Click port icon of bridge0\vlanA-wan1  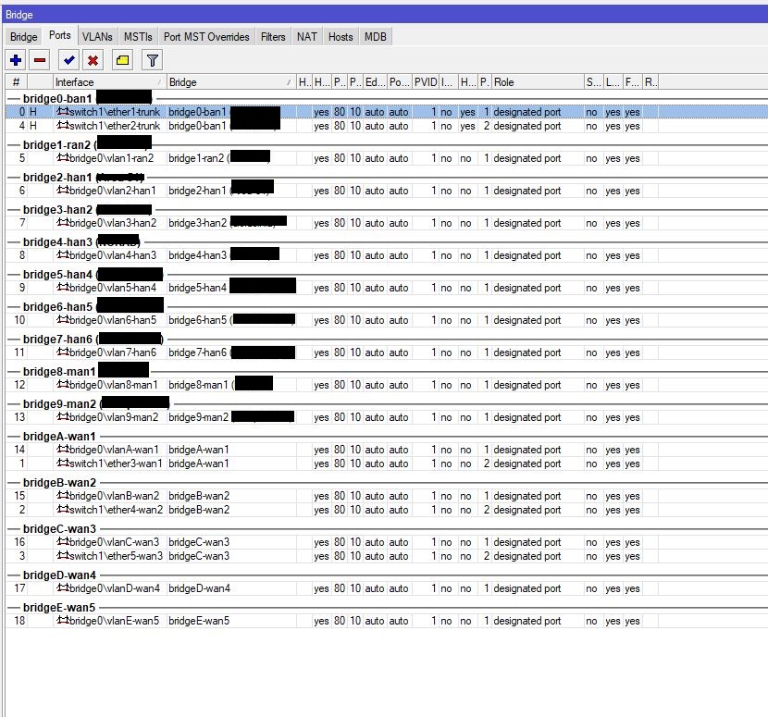[x=63, y=449]
